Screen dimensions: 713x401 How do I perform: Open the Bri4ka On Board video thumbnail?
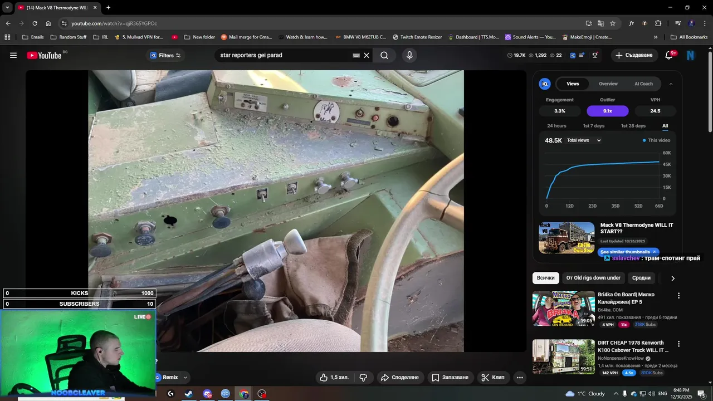(564, 309)
